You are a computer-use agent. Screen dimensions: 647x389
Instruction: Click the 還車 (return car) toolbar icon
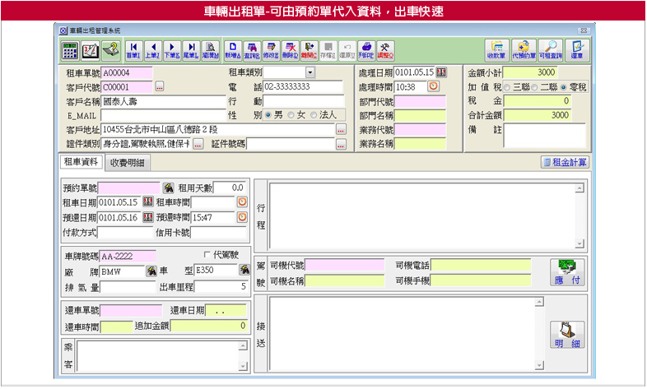(x=577, y=49)
